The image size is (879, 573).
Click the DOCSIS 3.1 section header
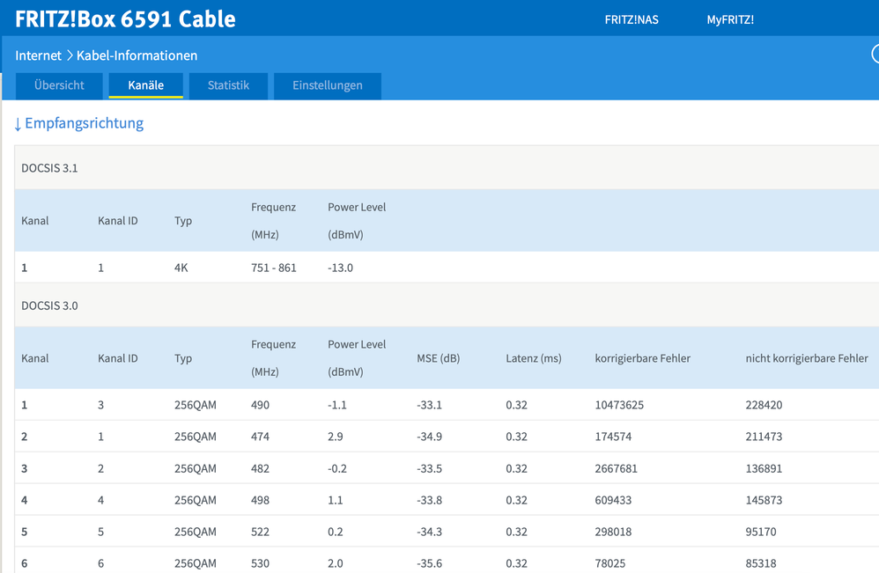49,168
